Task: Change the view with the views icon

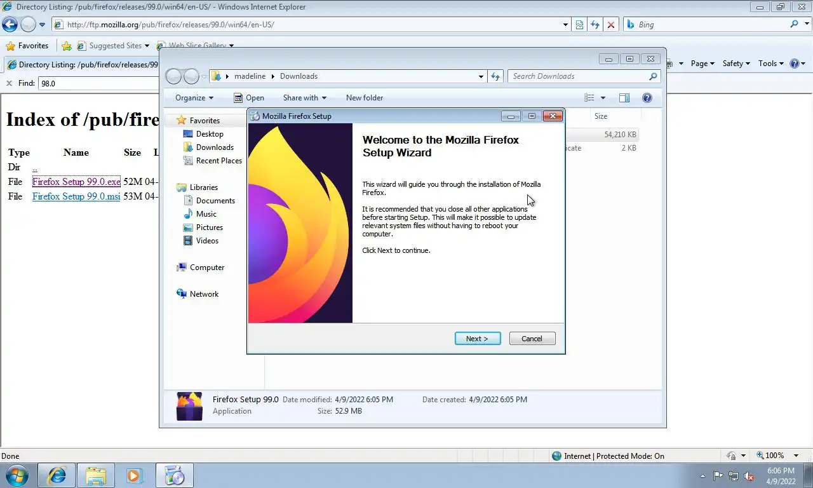Action: coord(589,98)
